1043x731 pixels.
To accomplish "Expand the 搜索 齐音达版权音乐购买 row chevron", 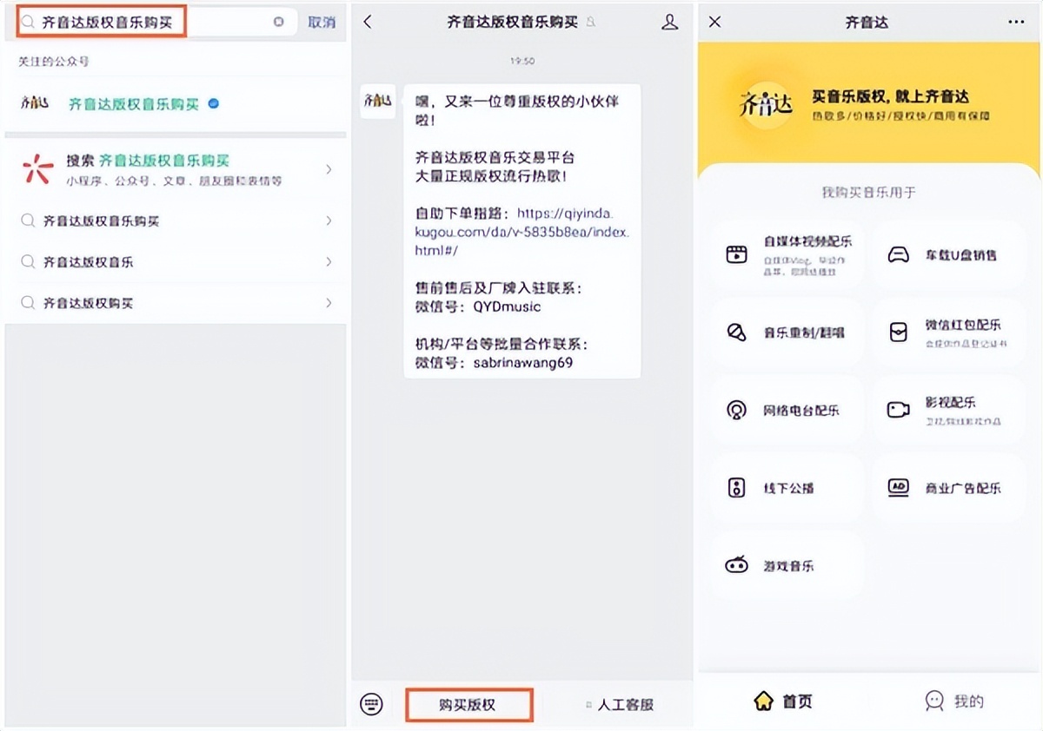I will click(329, 169).
